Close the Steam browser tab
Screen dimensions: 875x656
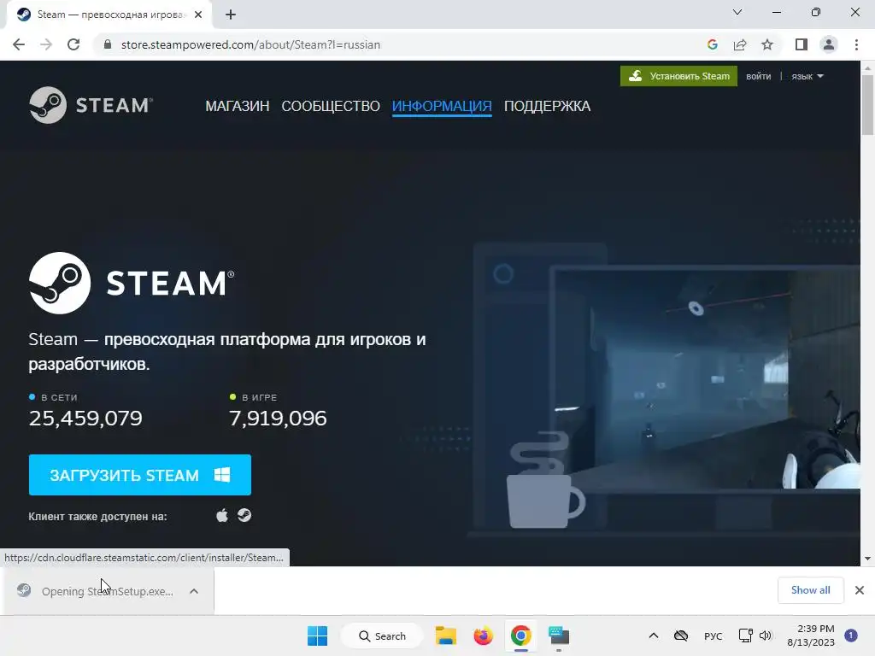(x=198, y=15)
